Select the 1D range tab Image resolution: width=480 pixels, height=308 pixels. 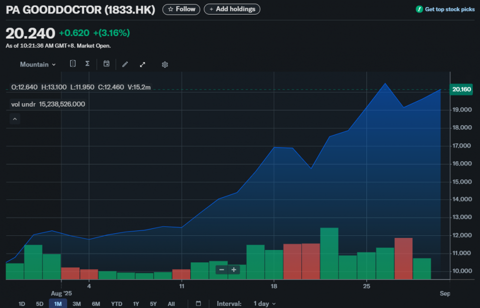(x=22, y=303)
